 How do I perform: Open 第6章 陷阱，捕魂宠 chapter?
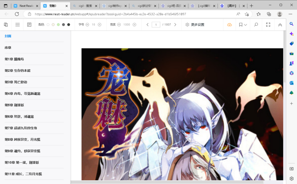19,117
